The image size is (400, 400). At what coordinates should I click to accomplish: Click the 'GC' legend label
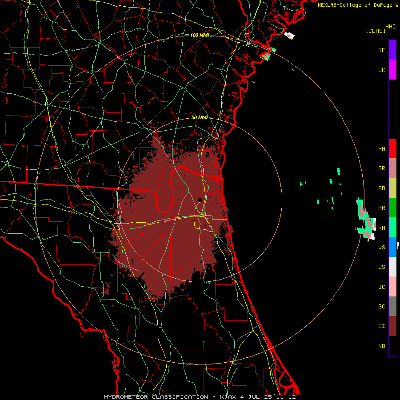[x=381, y=306]
